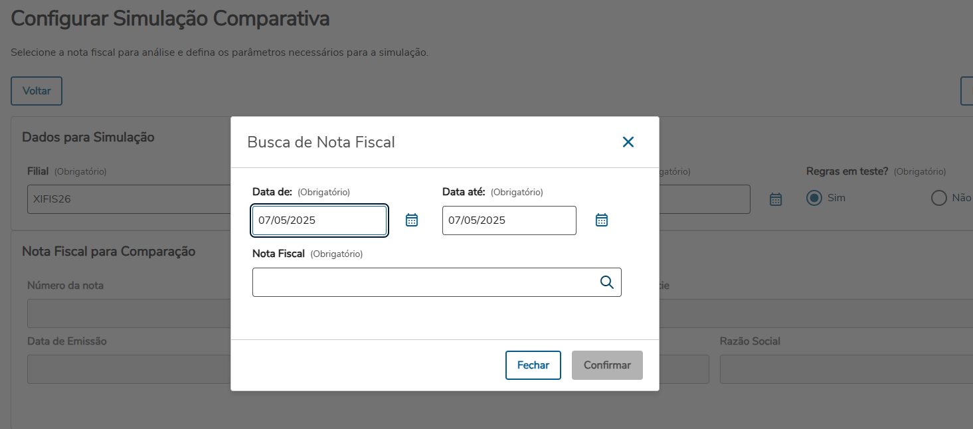Click the Data de Emissão field
The image size is (973, 429).
(126, 369)
